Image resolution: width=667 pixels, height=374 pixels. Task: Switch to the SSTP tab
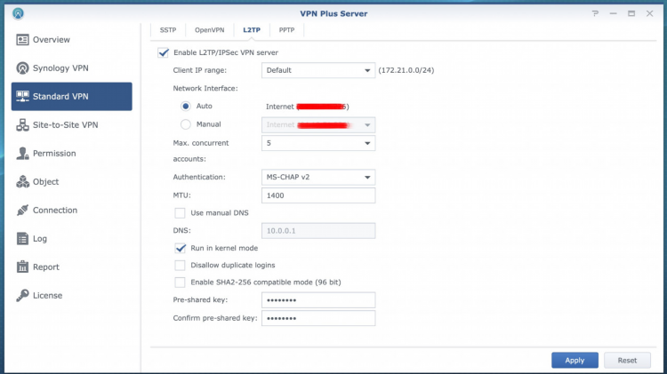pyautogui.click(x=168, y=30)
